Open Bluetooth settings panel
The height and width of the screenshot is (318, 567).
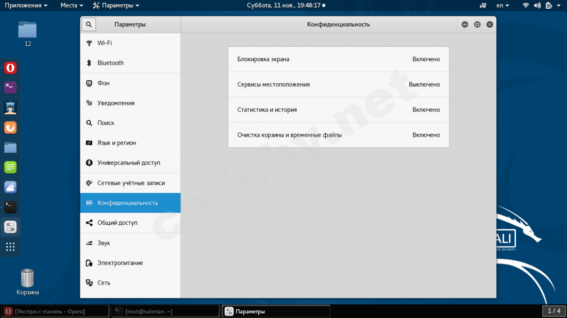click(130, 63)
